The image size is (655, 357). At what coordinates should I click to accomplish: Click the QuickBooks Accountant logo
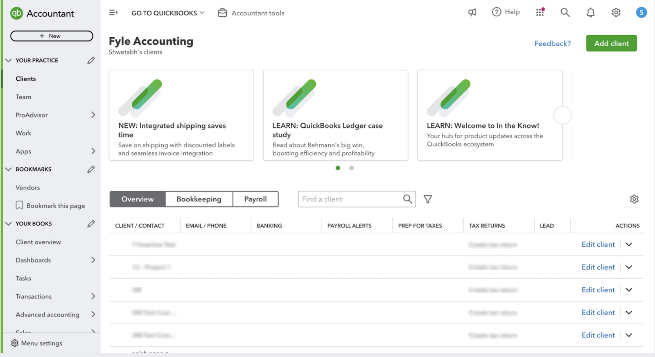(42, 14)
